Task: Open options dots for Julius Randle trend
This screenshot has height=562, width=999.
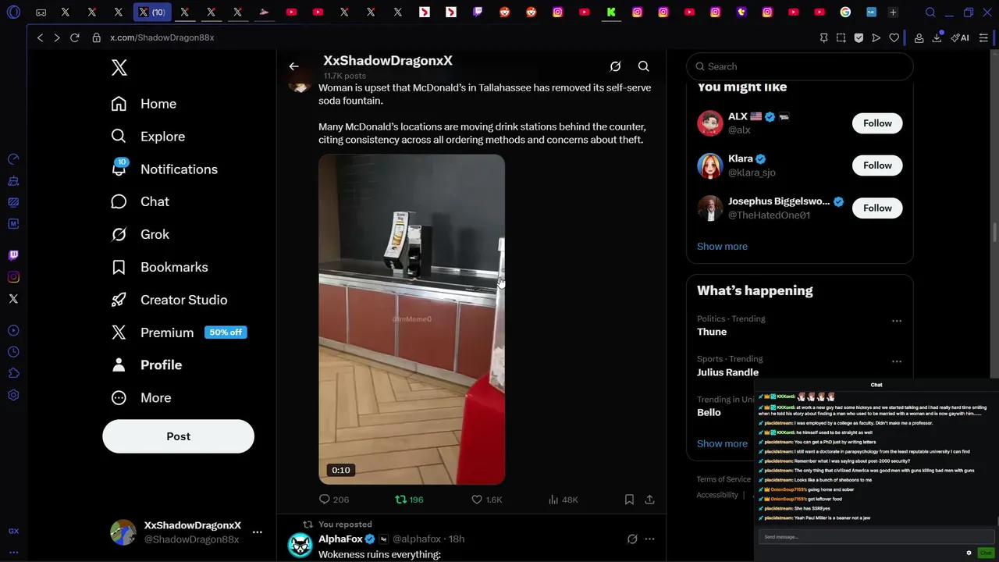Action: (897, 361)
